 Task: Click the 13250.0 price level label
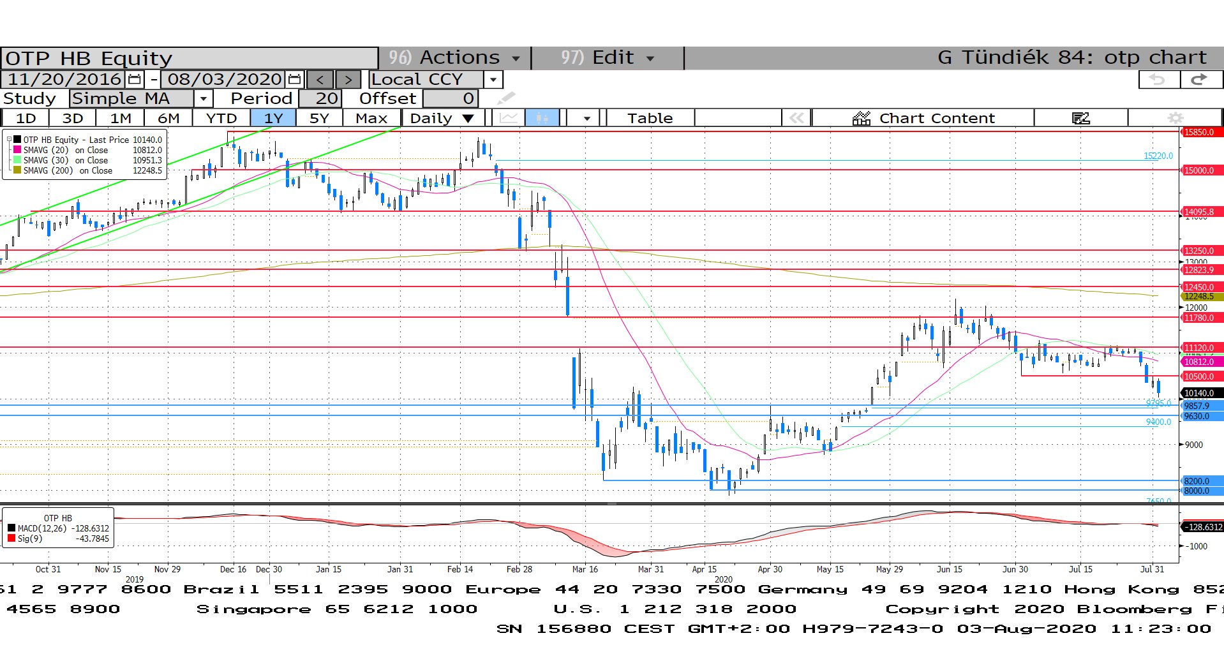tap(1202, 251)
